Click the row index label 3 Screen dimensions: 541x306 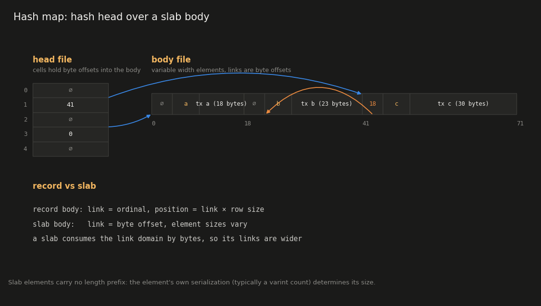(25, 134)
